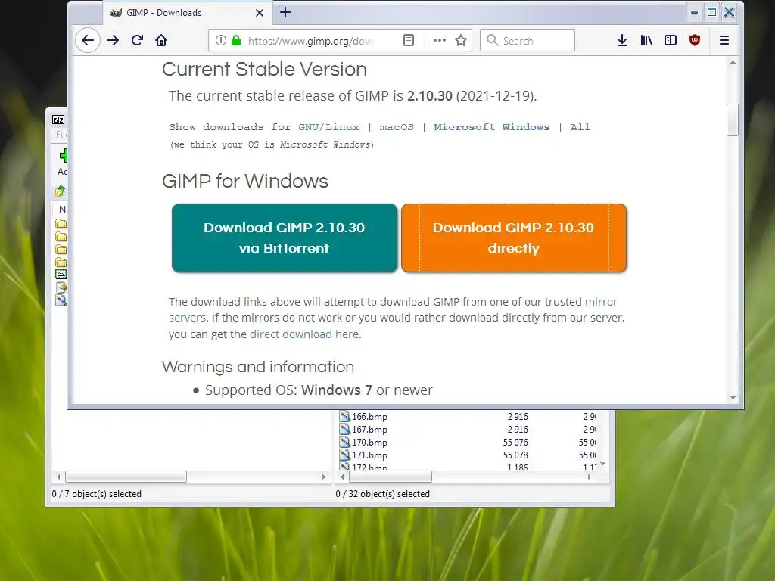Click '0 / 7 object(s) selected' status text
This screenshot has height=581, width=775.
[x=96, y=494]
